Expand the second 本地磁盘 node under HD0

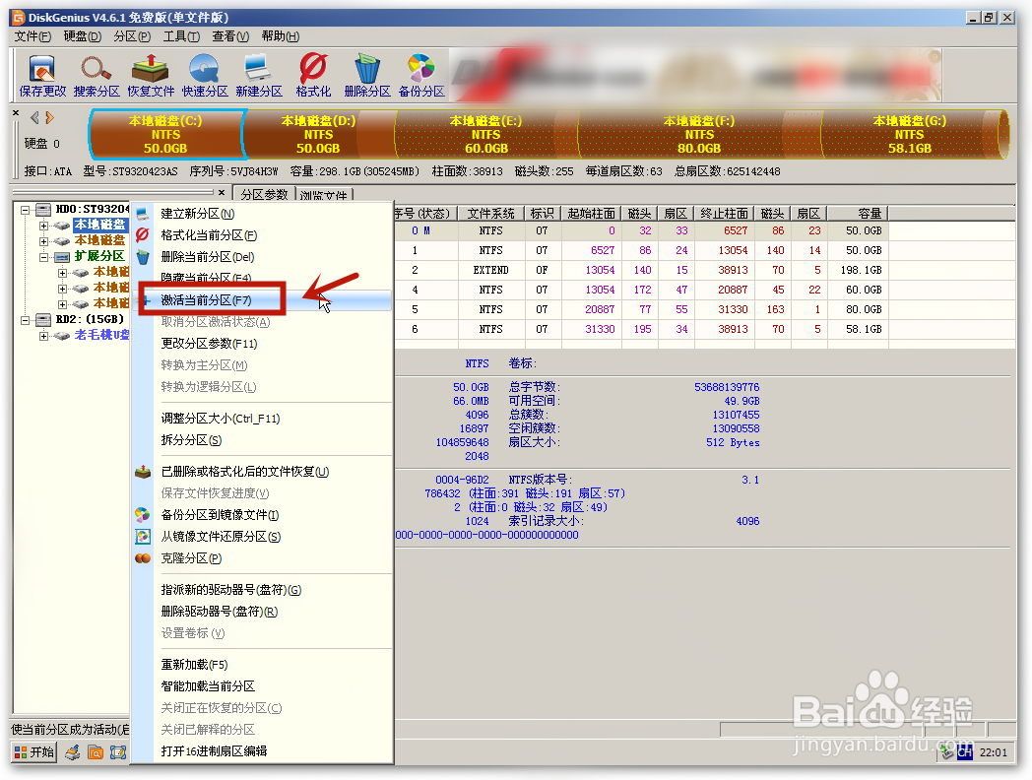click(x=43, y=241)
